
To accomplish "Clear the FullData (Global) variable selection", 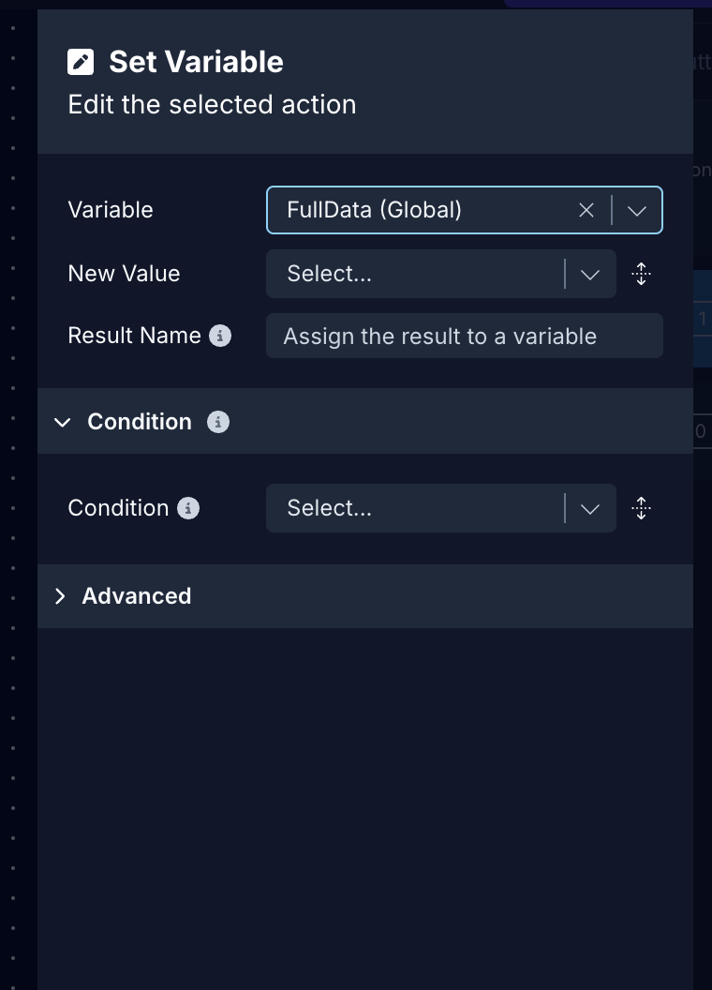I will click(586, 210).
